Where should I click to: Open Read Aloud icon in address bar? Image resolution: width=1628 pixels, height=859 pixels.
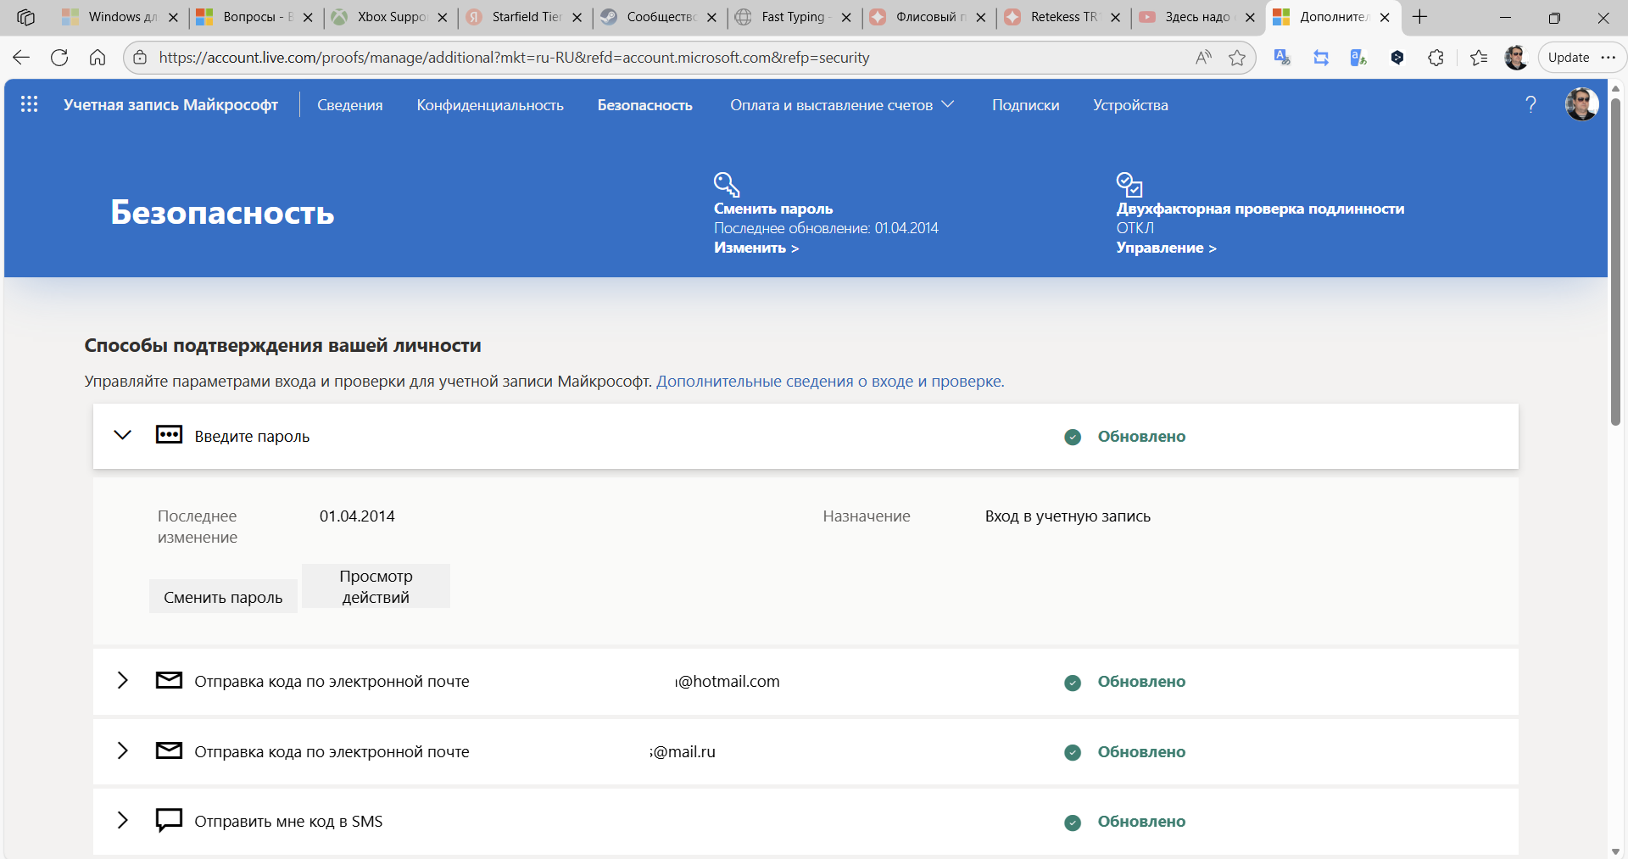(1203, 58)
